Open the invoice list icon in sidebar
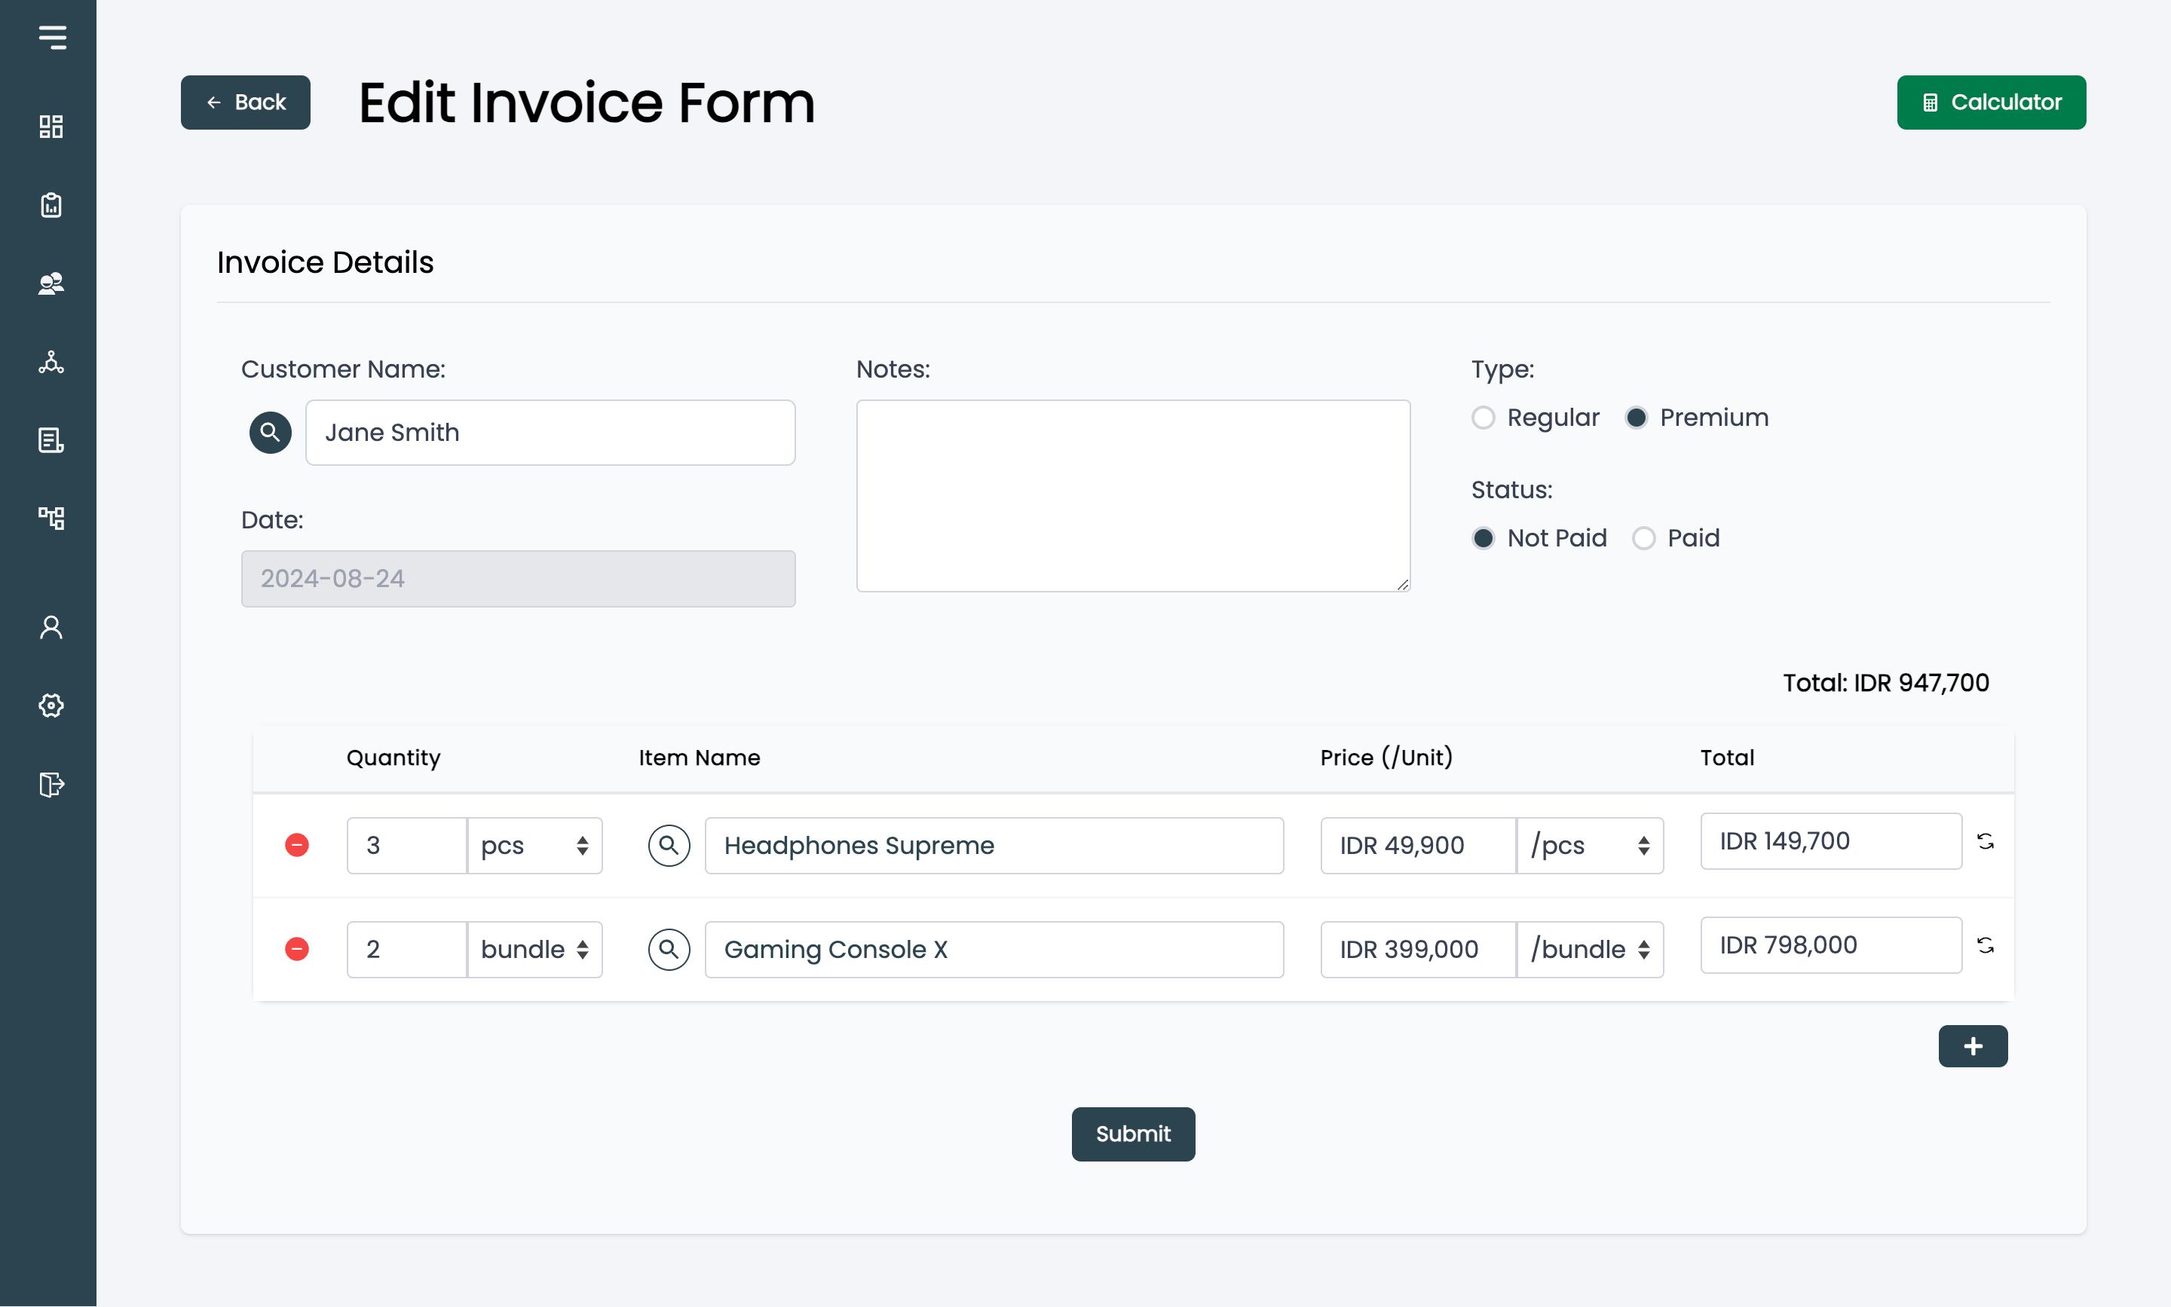This screenshot has width=2171, height=1307. click(x=51, y=440)
